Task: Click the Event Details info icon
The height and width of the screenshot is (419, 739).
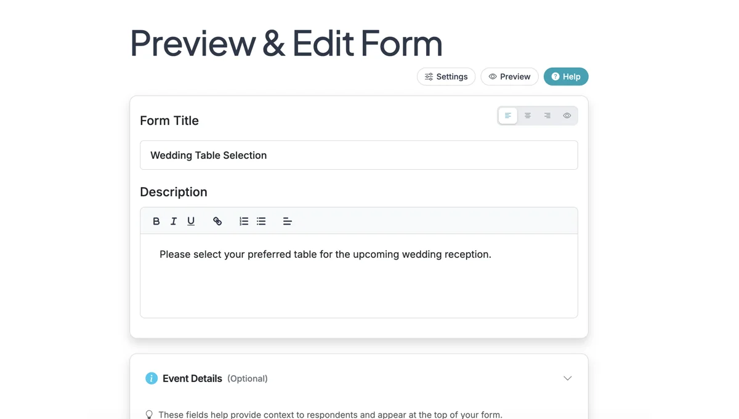Action: coord(151,378)
